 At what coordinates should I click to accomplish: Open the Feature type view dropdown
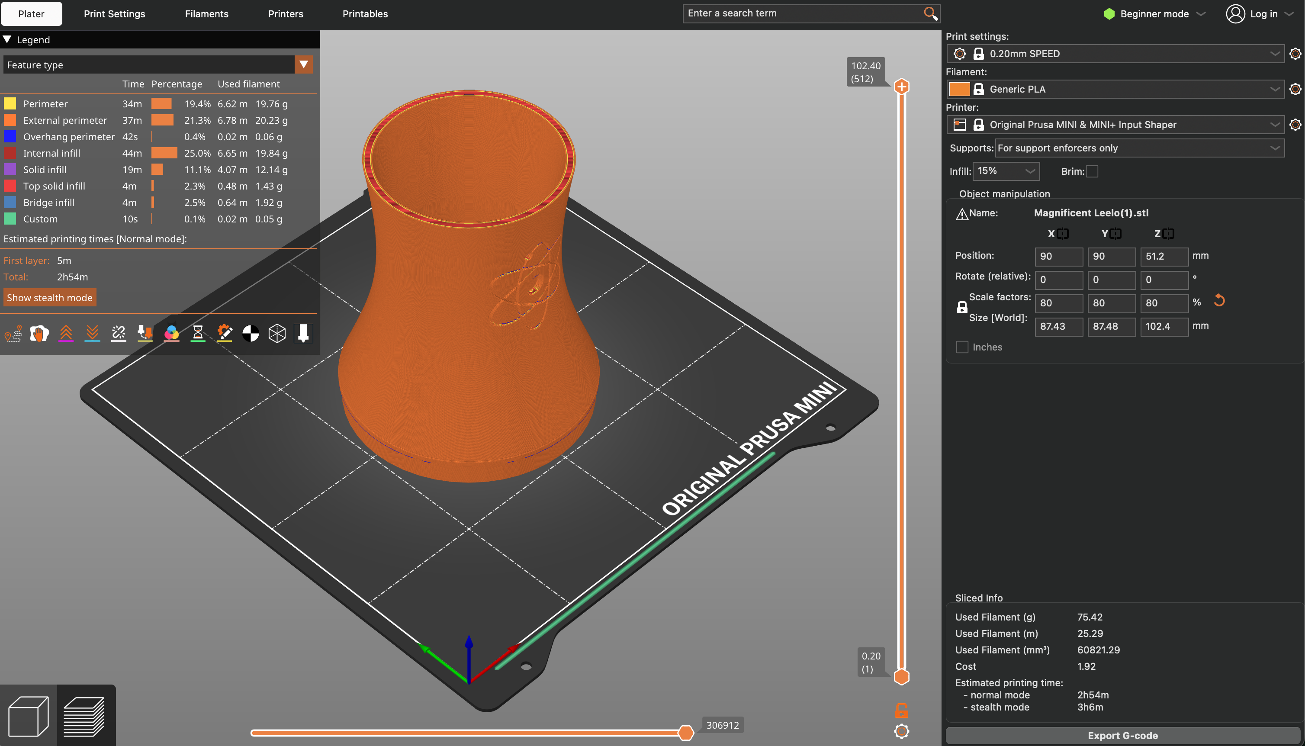point(304,64)
